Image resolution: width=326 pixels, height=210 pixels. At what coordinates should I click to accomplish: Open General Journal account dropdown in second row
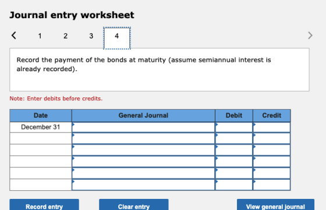[143, 139]
